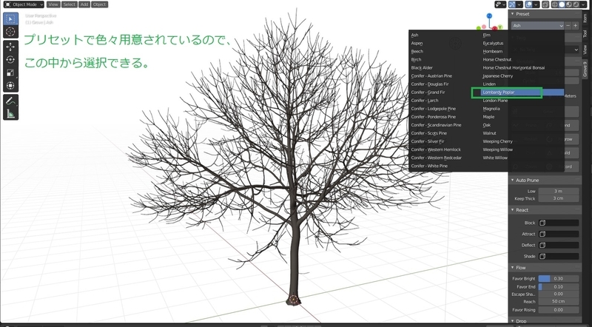The height and width of the screenshot is (327, 592).
Task: Adjust the Favor Rising slider
Action: pyautogui.click(x=559, y=310)
